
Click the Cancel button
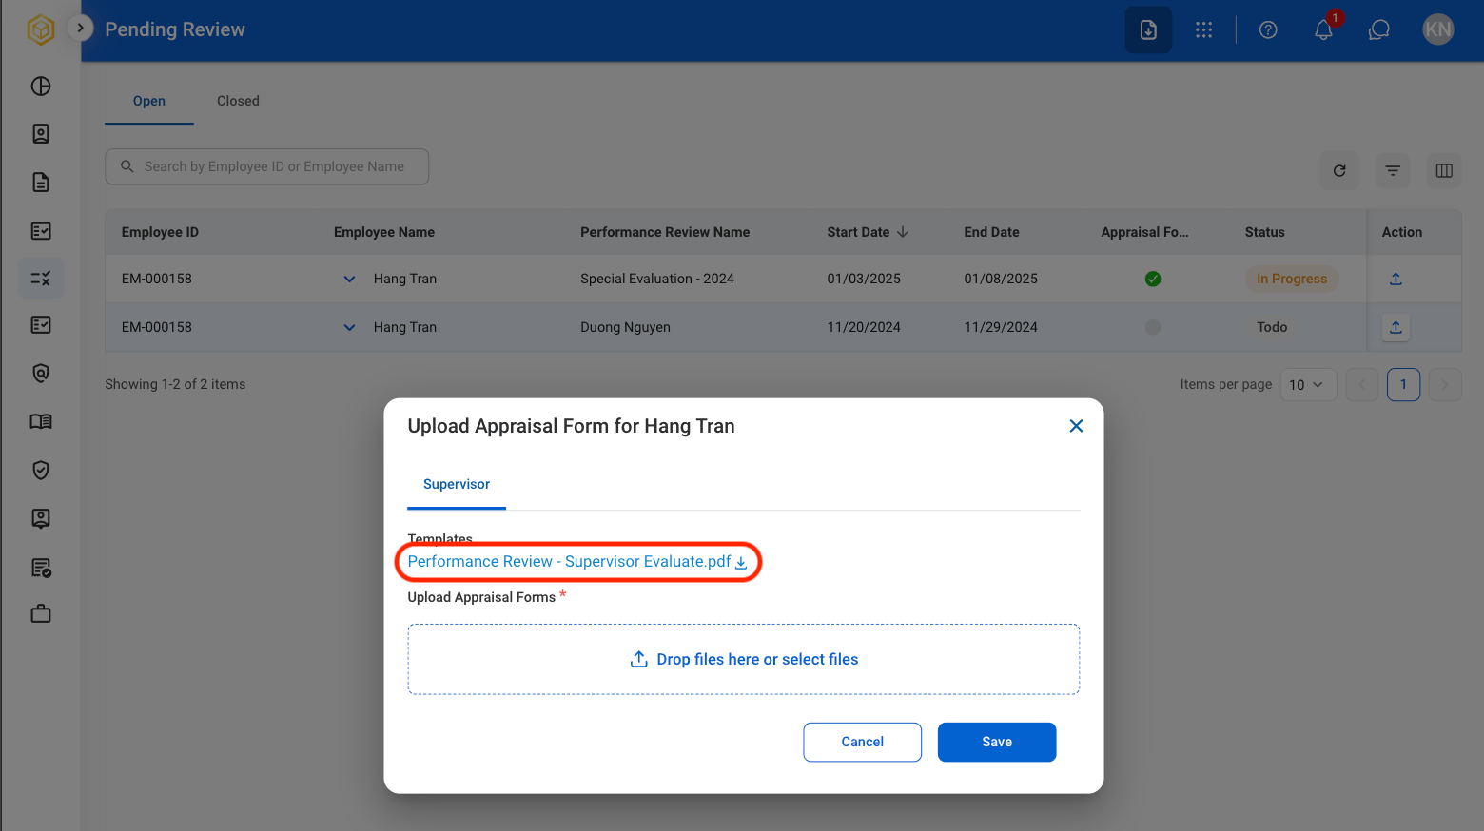863,742
